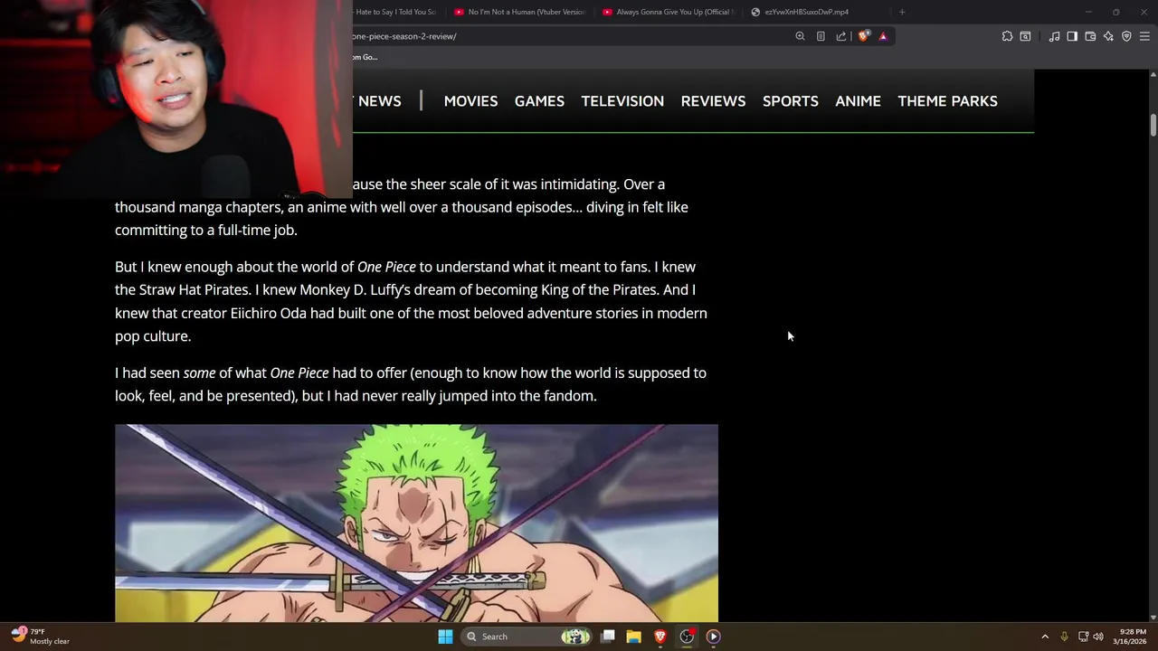Click the Zoro anime image in article
The image size is (1158, 651).
point(416,523)
